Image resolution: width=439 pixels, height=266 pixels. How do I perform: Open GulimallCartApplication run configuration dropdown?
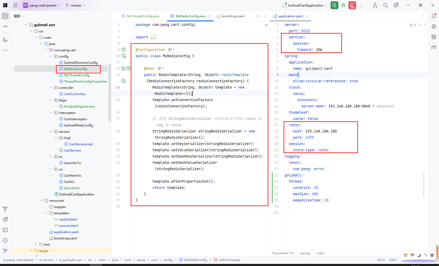pos(304,5)
